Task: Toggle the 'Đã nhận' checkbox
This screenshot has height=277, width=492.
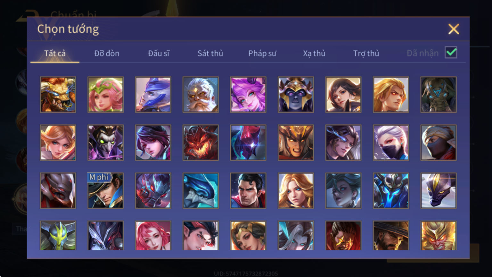Action: coord(451,53)
